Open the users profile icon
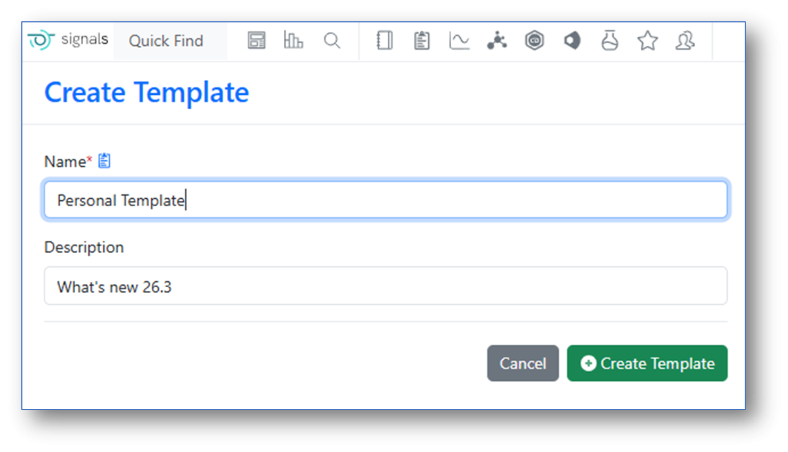The image size is (788, 452). point(685,41)
